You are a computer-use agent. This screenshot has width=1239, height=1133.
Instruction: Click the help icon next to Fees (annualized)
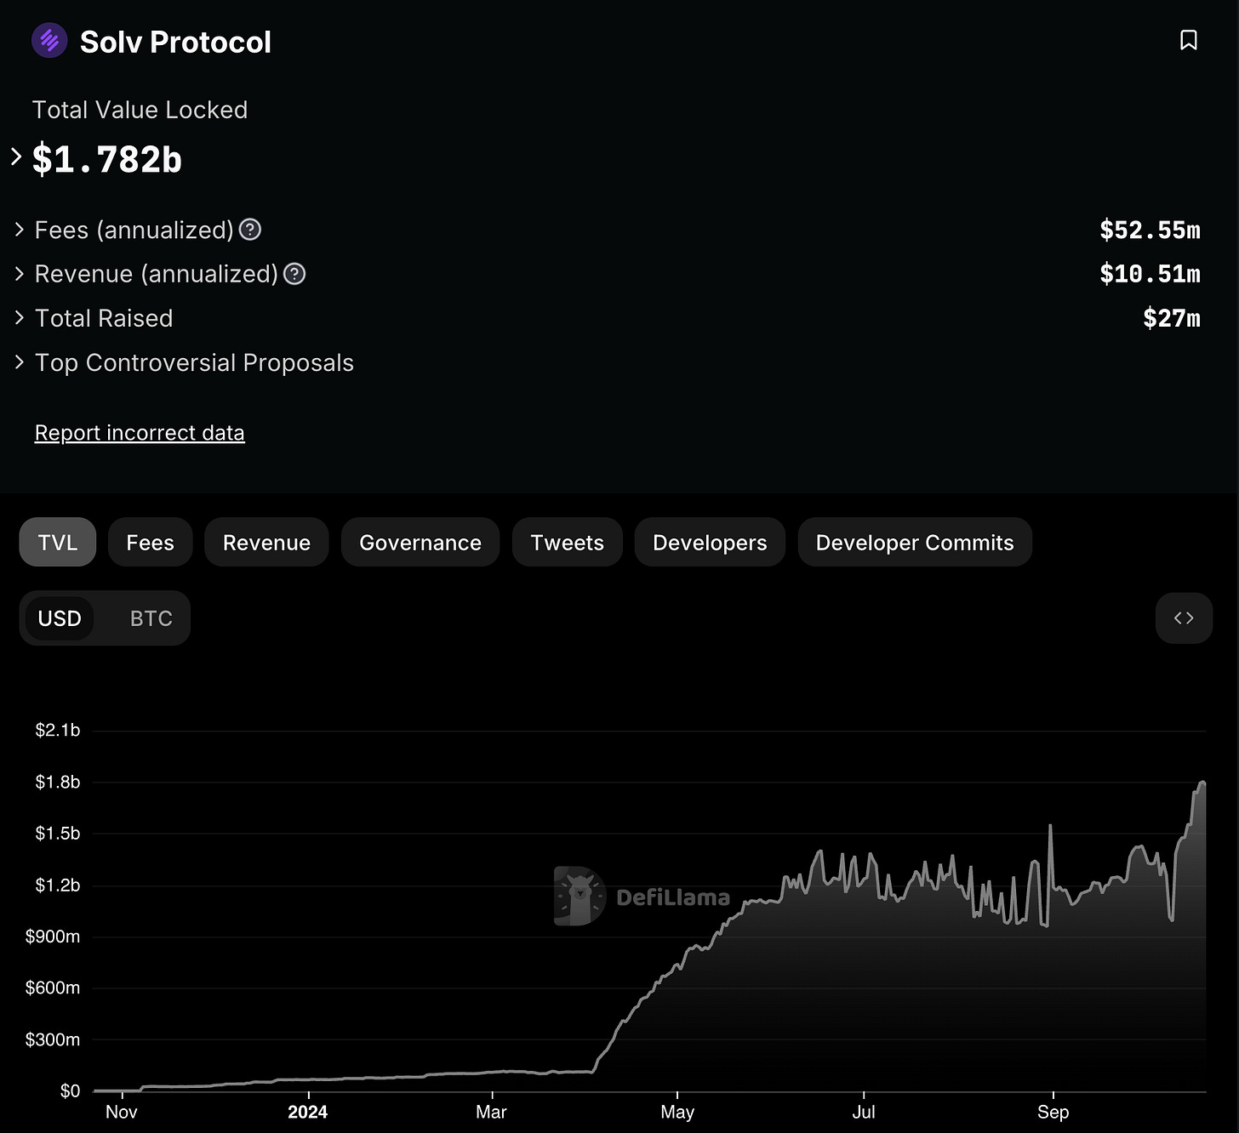pos(250,230)
